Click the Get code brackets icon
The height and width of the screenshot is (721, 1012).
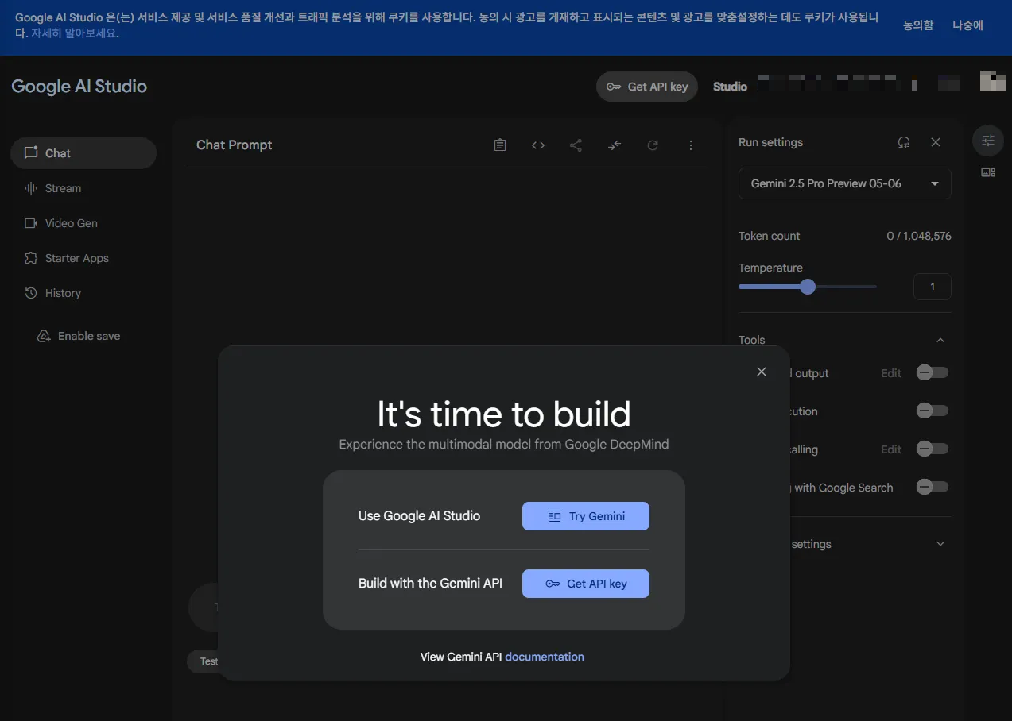pos(538,145)
